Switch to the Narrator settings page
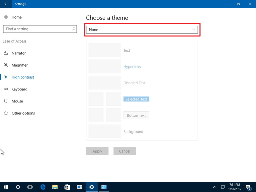 (x=18, y=53)
